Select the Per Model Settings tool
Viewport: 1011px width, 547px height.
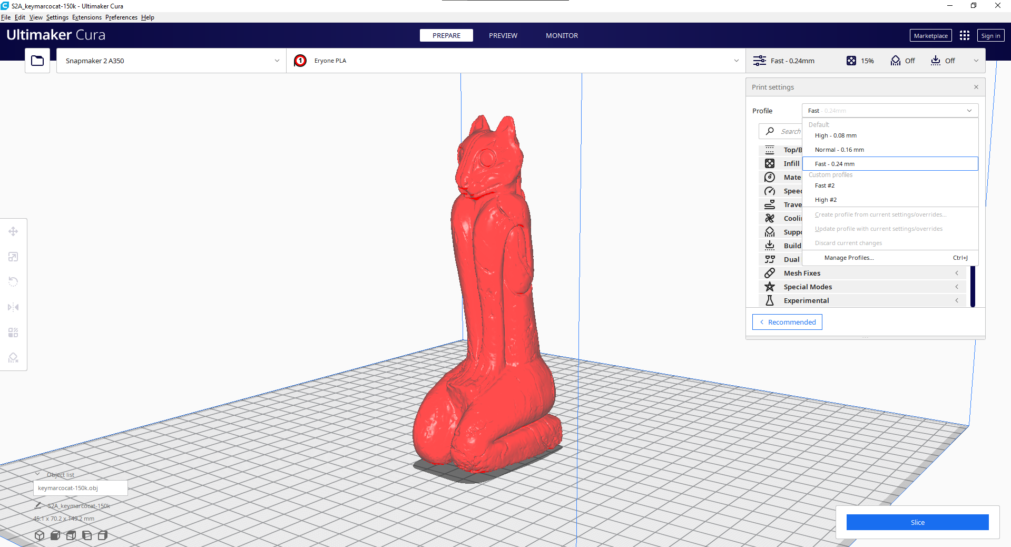(x=13, y=333)
